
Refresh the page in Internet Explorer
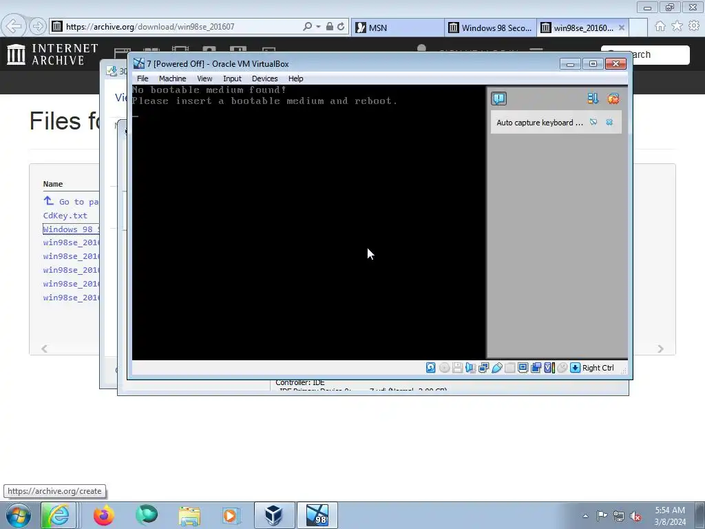(x=341, y=26)
